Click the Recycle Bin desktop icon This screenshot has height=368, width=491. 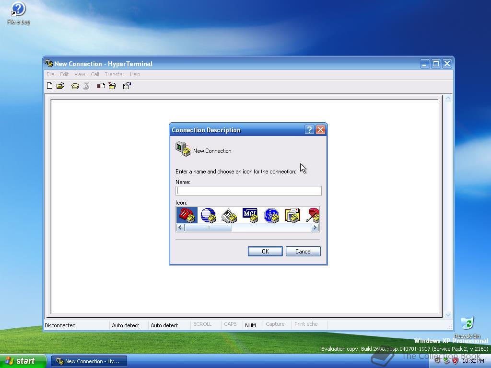pyautogui.click(x=467, y=327)
